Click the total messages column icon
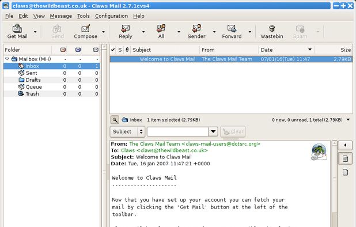356x227 pixels. point(96,50)
